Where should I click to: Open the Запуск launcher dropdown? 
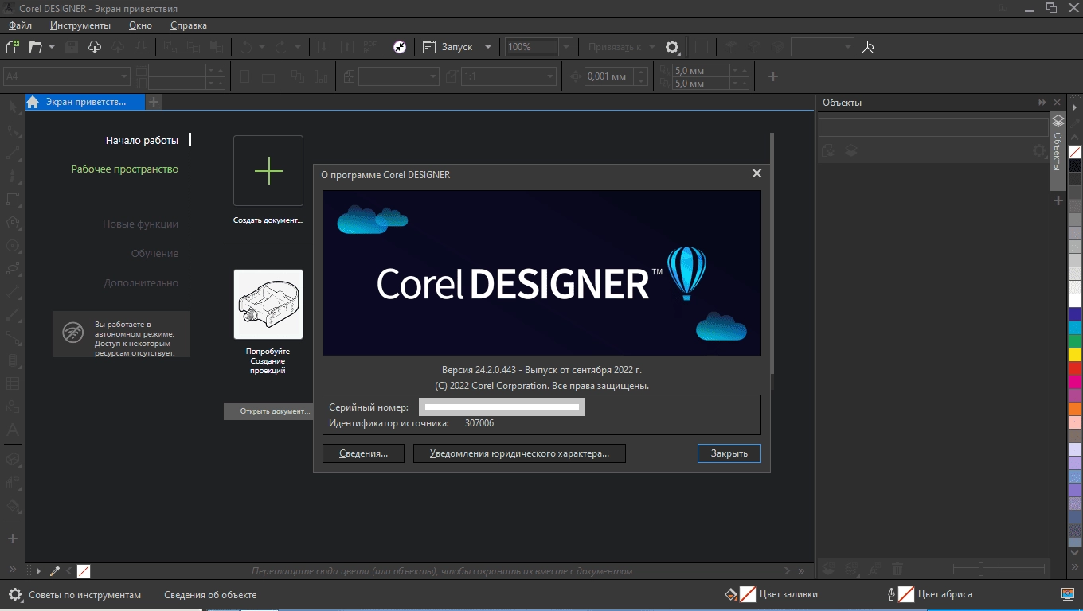click(488, 47)
